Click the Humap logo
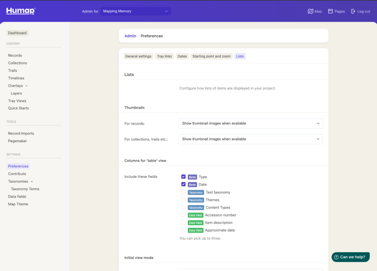The width and height of the screenshot is (377, 271). 21,11
